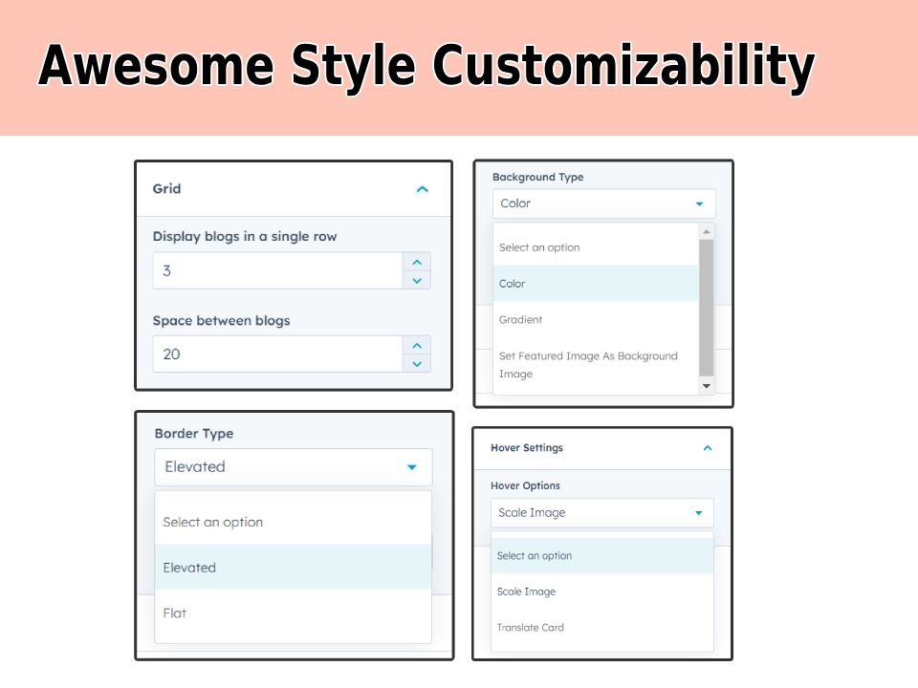Select Elevated border type option

point(293,568)
